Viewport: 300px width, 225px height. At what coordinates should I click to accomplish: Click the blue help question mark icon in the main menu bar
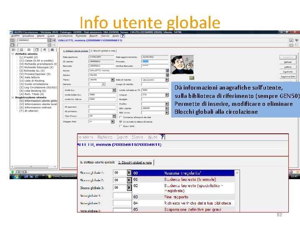click(x=123, y=36)
